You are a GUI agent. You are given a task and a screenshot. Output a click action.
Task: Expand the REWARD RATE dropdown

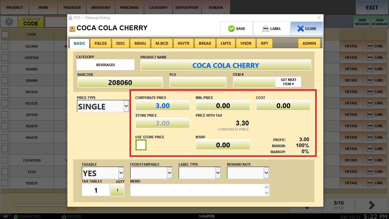point(248,173)
